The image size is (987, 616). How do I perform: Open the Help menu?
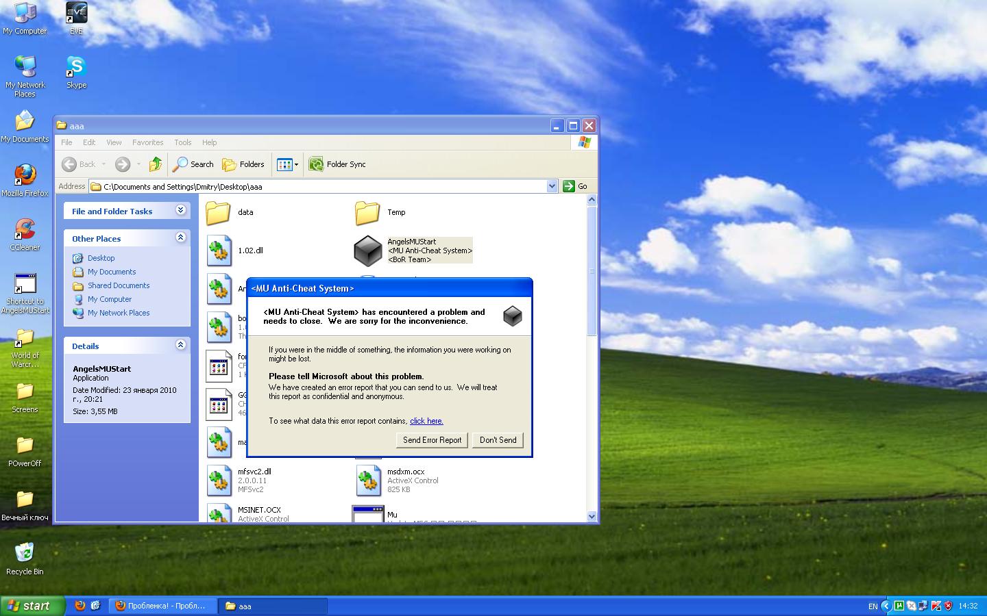tap(210, 142)
